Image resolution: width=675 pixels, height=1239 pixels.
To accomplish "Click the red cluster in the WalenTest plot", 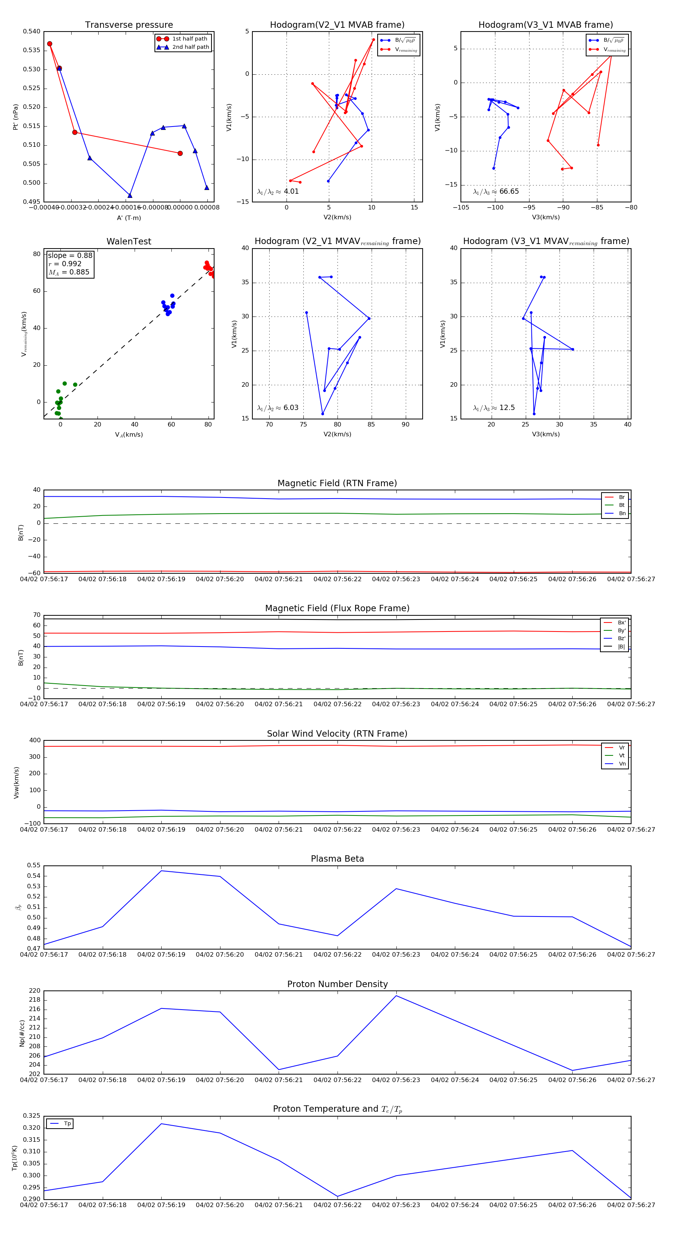I will pos(209,268).
